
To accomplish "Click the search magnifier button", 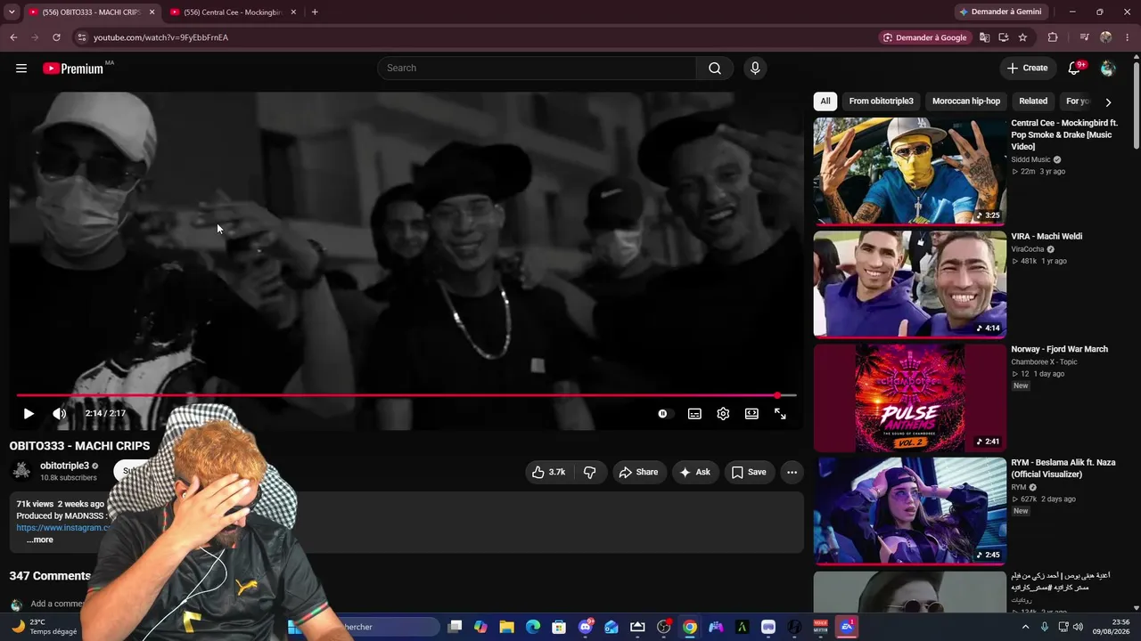I will pos(715,69).
